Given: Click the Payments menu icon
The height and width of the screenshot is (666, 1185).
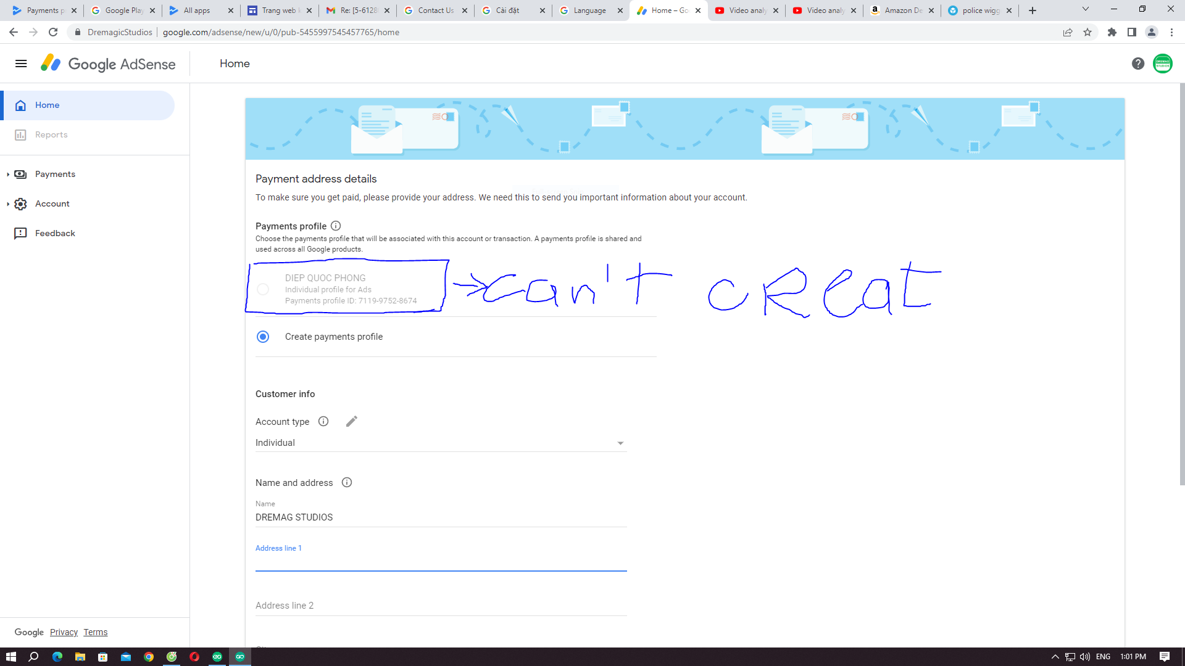Looking at the screenshot, I should pos(20,173).
